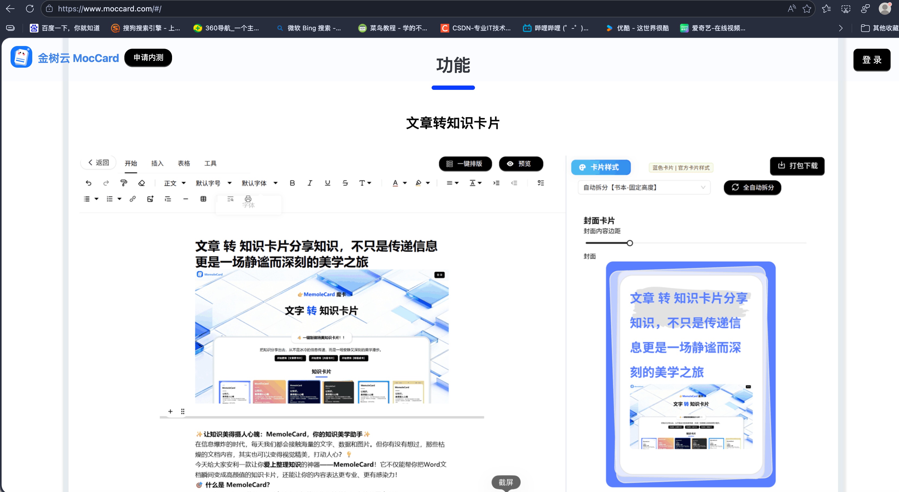Open the font color dropdown
899x492 pixels.
399,183
